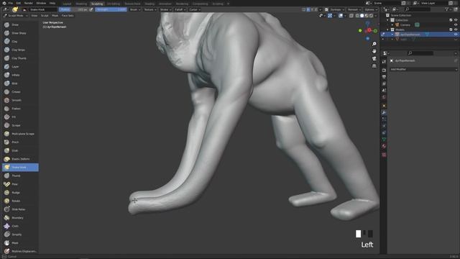Select the Mask brush
Image resolution: width=460 pixels, height=259 pixels.
click(20, 243)
